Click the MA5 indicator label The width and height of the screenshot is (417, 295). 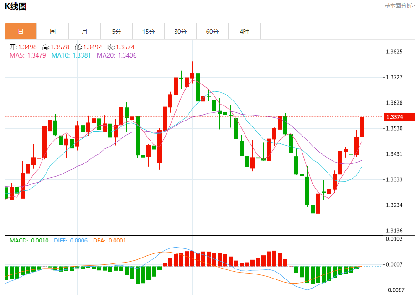pos(28,55)
